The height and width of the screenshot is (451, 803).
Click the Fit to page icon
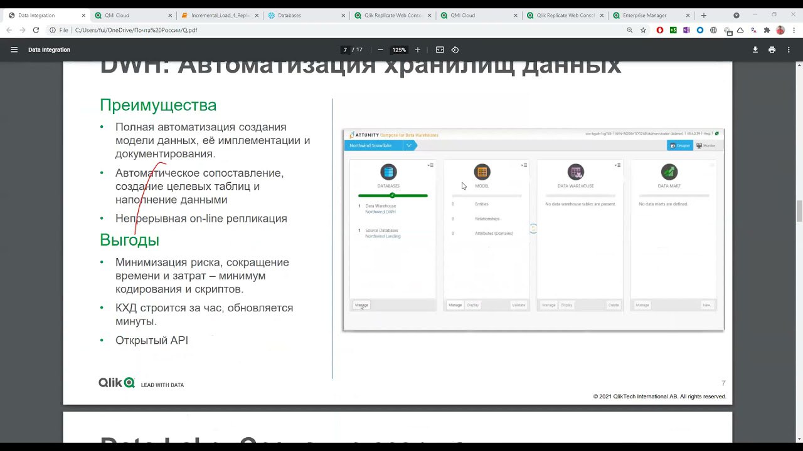pyautogui.click(x=440, y=49)
